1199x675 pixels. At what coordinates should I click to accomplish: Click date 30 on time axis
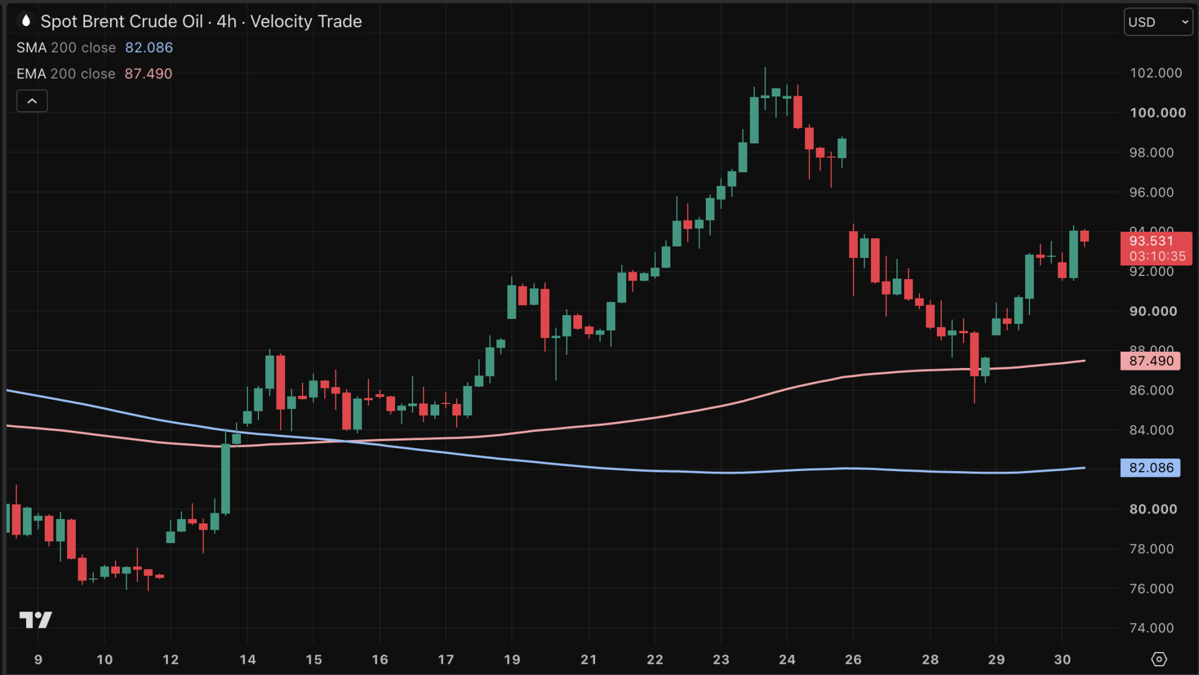pos(1062,659)
